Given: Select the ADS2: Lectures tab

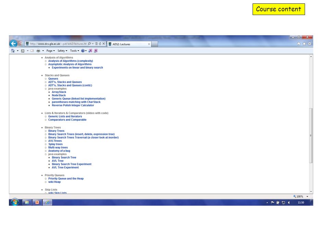Looking at the screenshot, I should [x=129, y=44].
